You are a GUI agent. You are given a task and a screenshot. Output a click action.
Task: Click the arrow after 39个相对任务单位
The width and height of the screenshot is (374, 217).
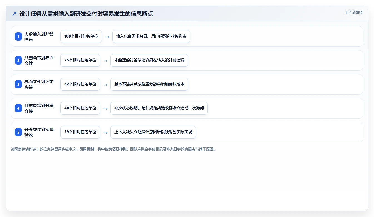(x=105, y=132)
